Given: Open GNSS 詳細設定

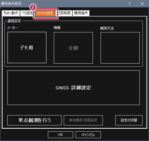Looking at the screenshot, I should click(x=74, y=88).
